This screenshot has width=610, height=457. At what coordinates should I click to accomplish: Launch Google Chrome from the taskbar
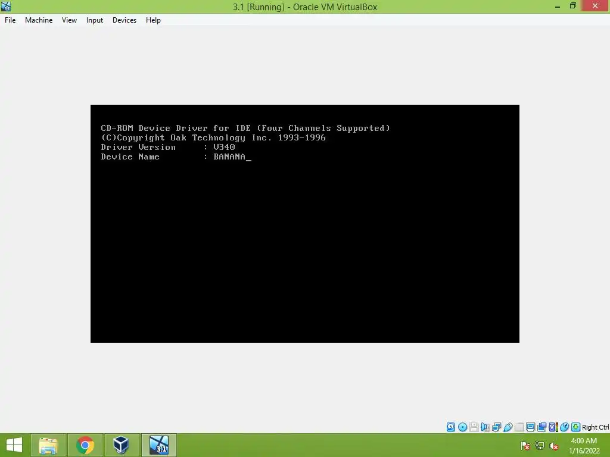(x=85, y=445)
